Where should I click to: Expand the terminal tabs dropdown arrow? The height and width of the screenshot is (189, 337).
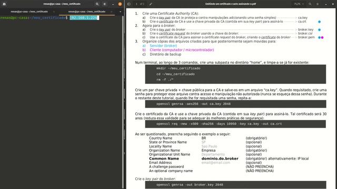[120, 12]
